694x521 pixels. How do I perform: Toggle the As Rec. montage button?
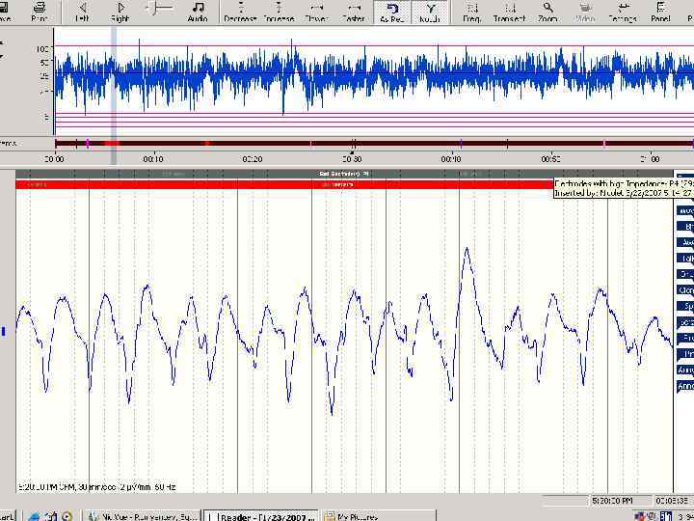(x=392, y=12)
